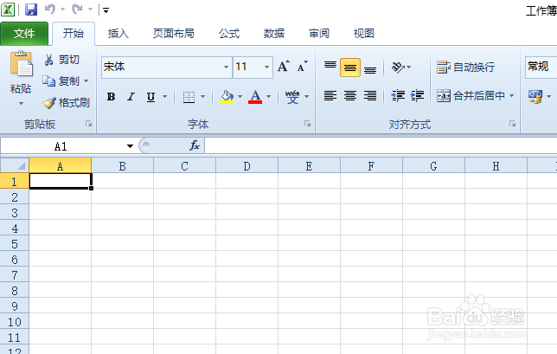Screen dimensions: 557x354
Task: Apply fill color with paint bucket icon
Action: (227, 97)
